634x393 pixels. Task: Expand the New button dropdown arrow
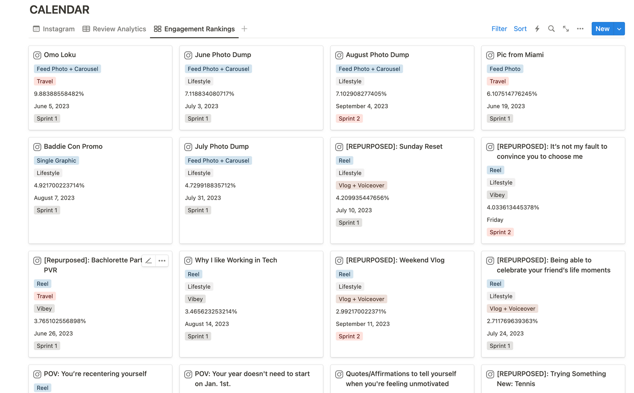click(619, 29)
